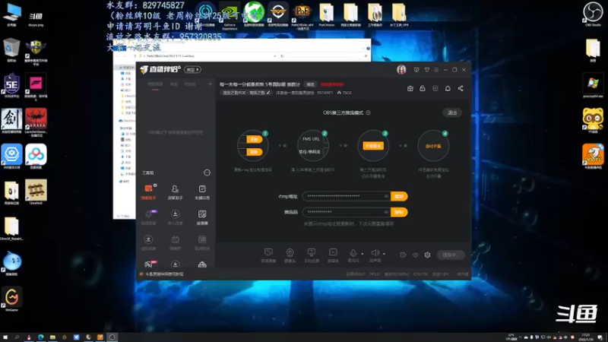Add a new scene with the plus icon
Image resolution: width=608 pixels, height=342 pixels.
pyautogui.click(x=211, y=84)
